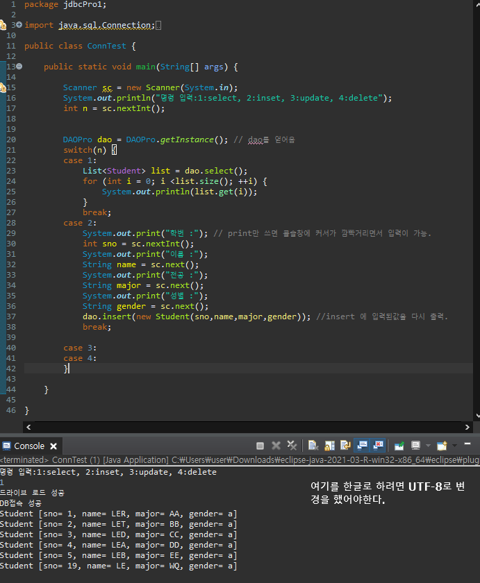Toggle Scroll Lock in the Console
The image size is (480, 583).
pos(330,446)
